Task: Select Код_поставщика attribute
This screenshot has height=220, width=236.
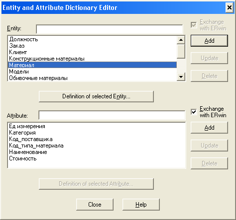Action: point(97,139)
